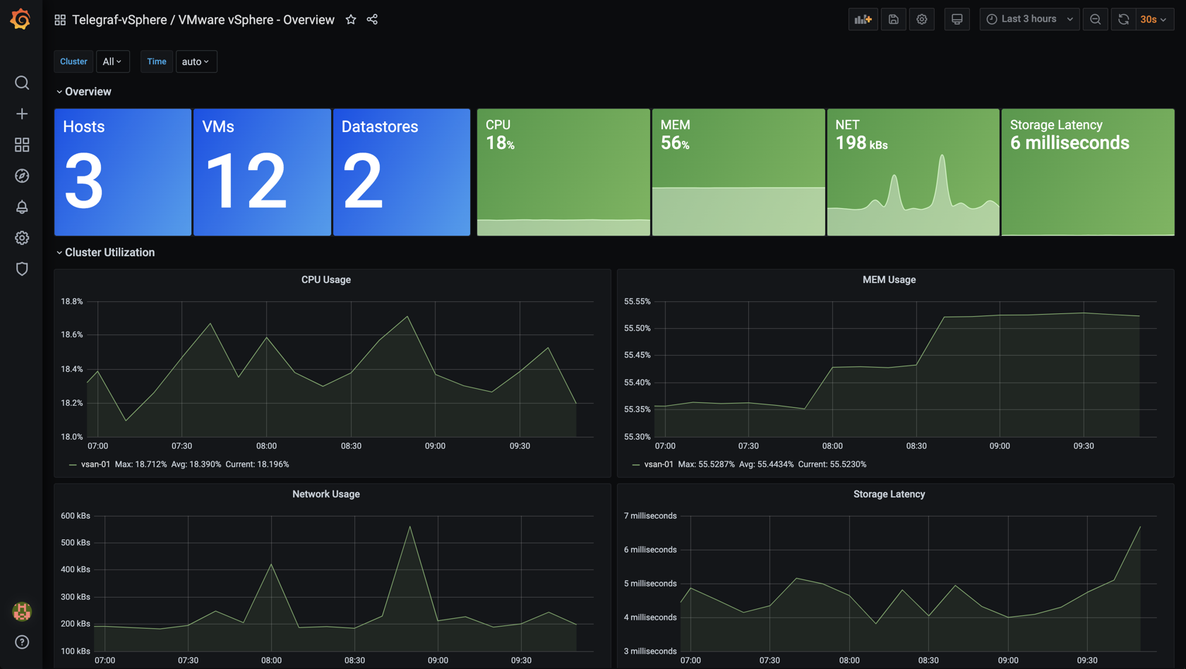Screen dimensions: 1186x669
Task: Open the Share dashboard icon
Action: pos(372,20)
